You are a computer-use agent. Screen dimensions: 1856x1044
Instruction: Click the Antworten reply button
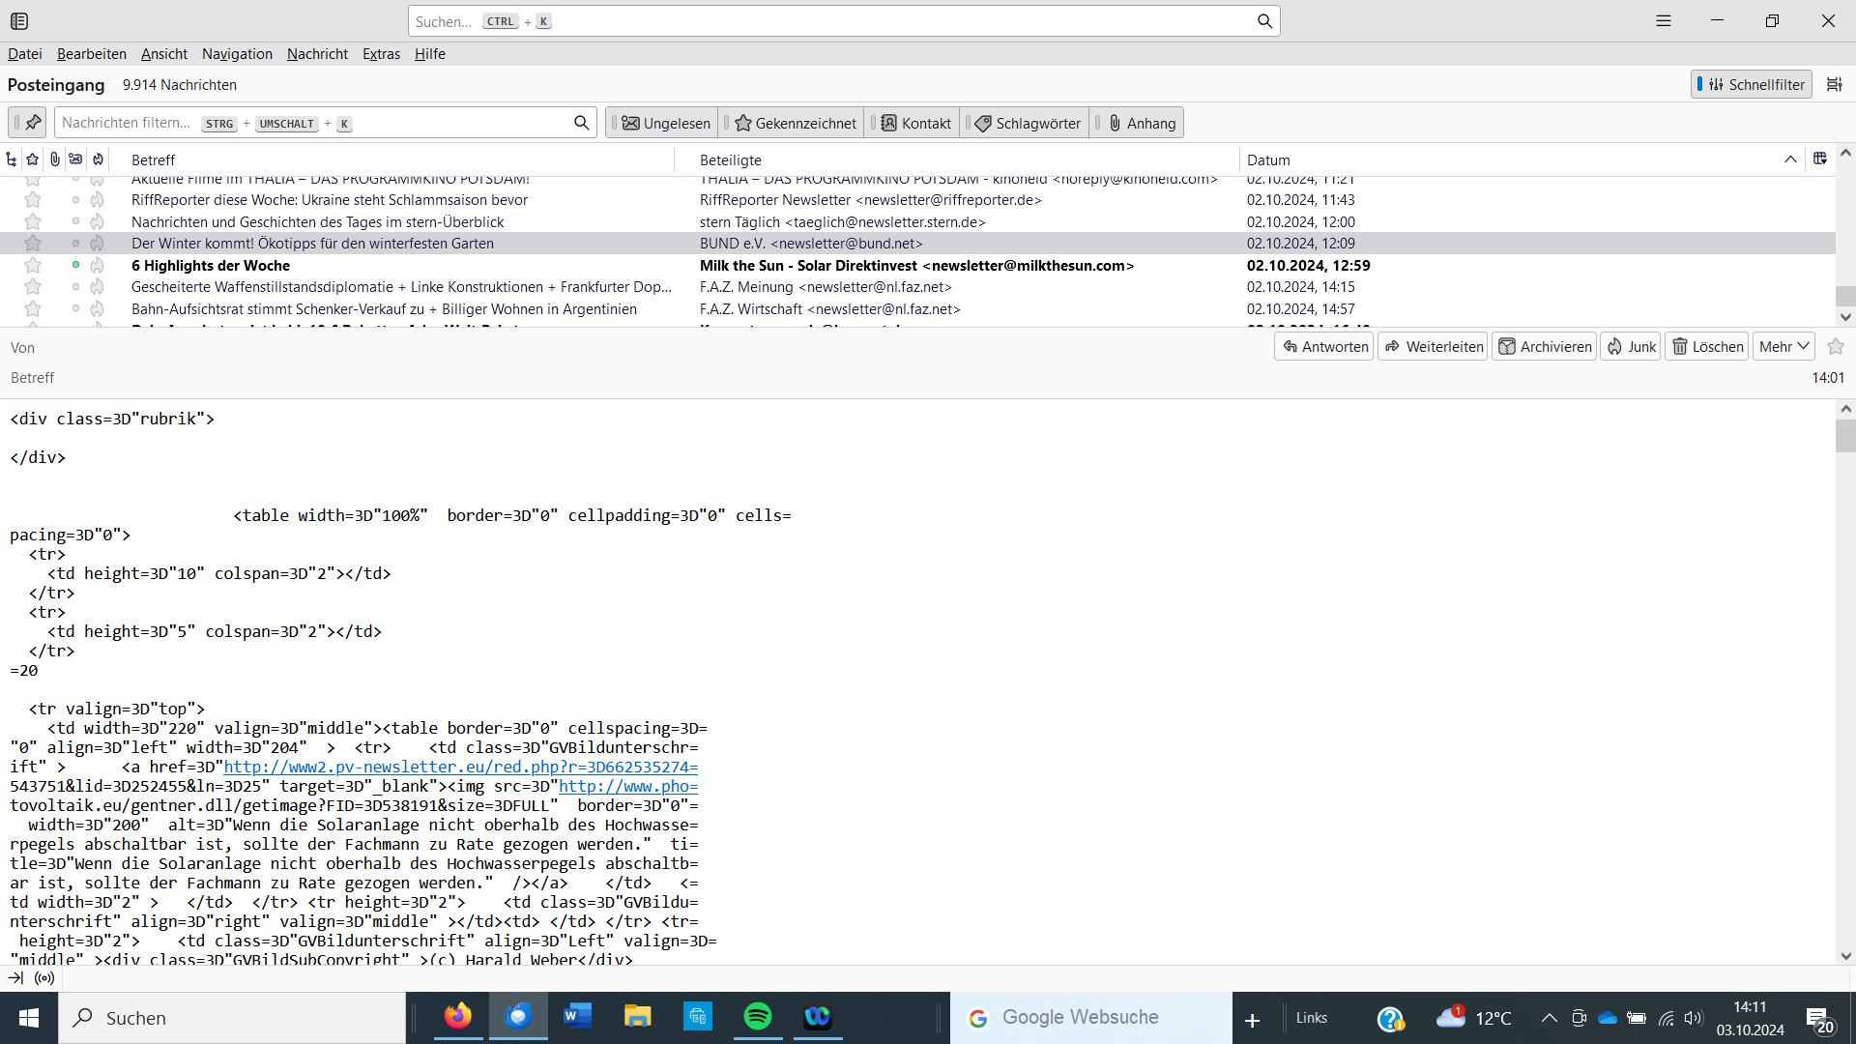(1324, 347)
